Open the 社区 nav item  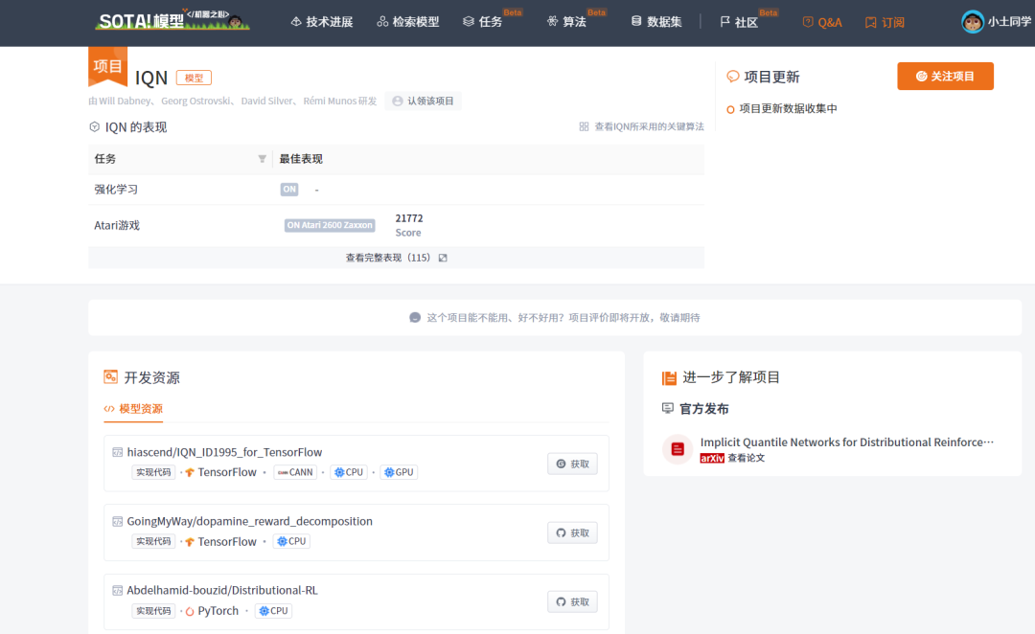point(739,22)
